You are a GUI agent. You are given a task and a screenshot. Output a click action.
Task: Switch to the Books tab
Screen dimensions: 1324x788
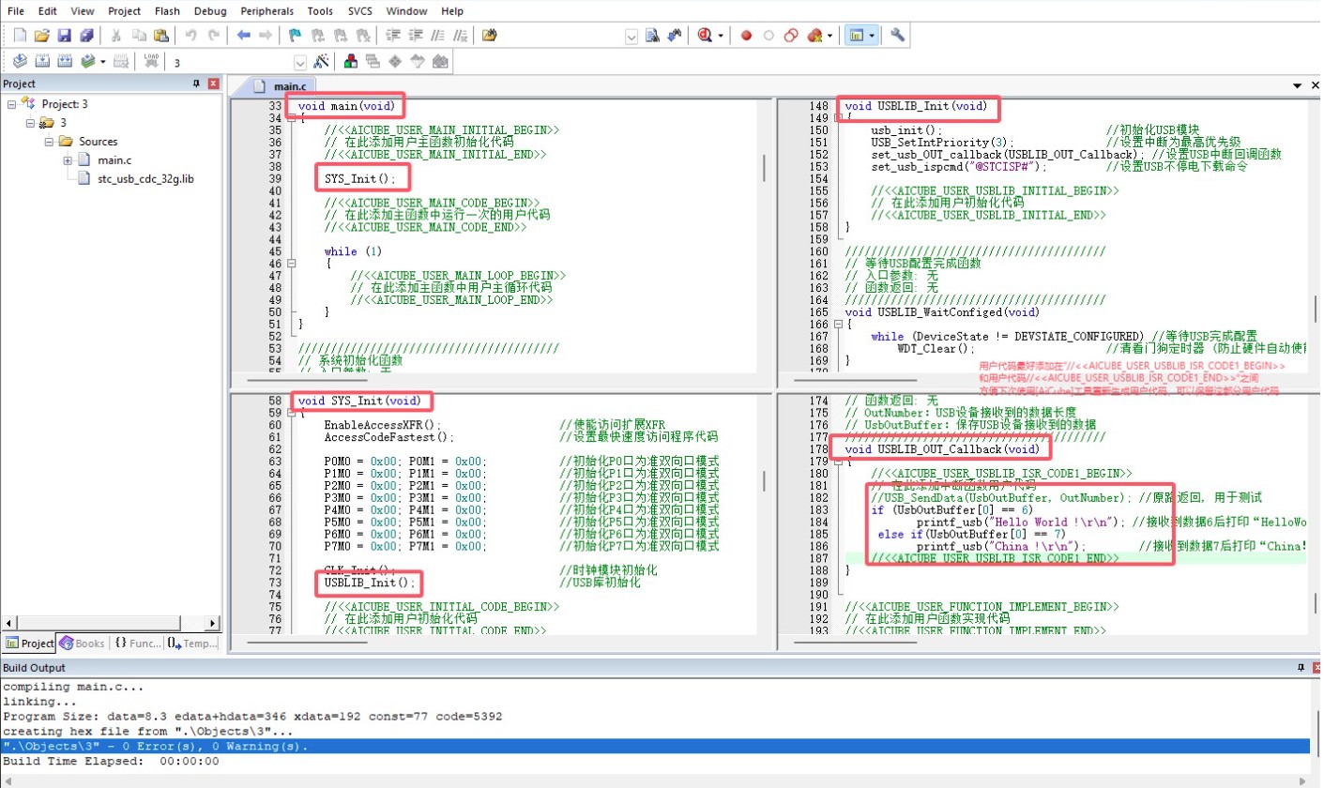pyautogui.click(x=83, y=644)
